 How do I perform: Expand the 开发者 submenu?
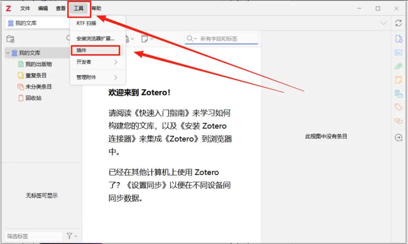(97, 62)
